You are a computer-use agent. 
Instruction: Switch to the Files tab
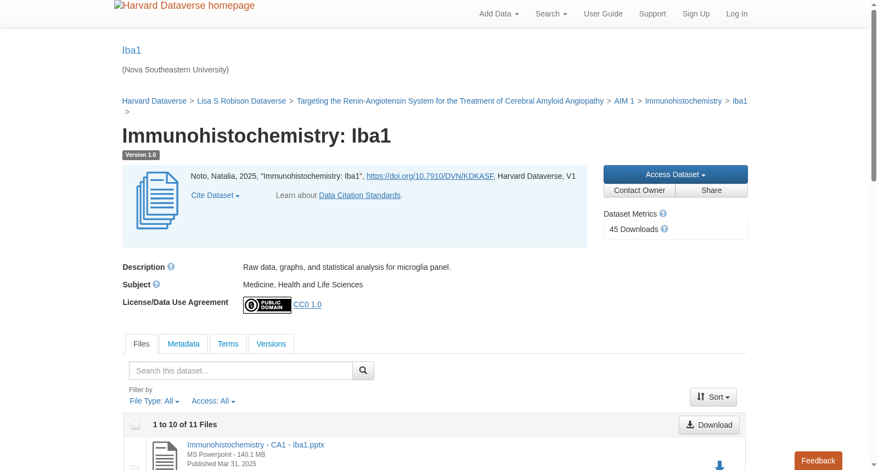[x=142, y=344]
